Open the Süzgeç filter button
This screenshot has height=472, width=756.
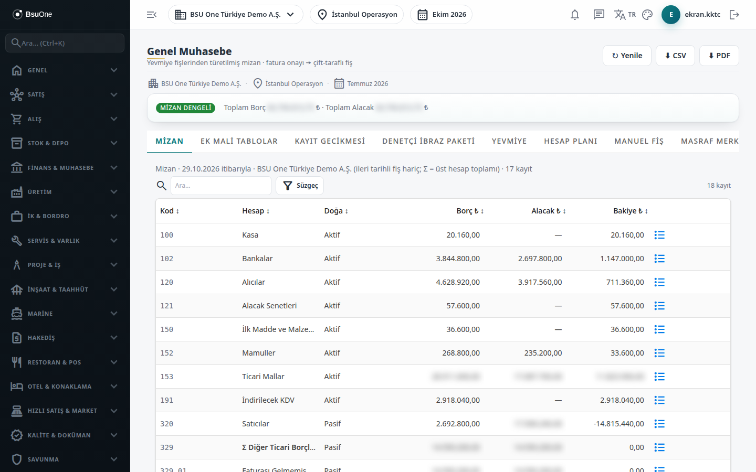300,186
